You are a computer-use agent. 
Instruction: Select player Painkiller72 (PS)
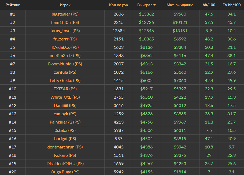[x=65, y=122]
